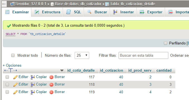
Task: Click Editar link for row 119
Action: pyautogui.click(x=23, y=92)
